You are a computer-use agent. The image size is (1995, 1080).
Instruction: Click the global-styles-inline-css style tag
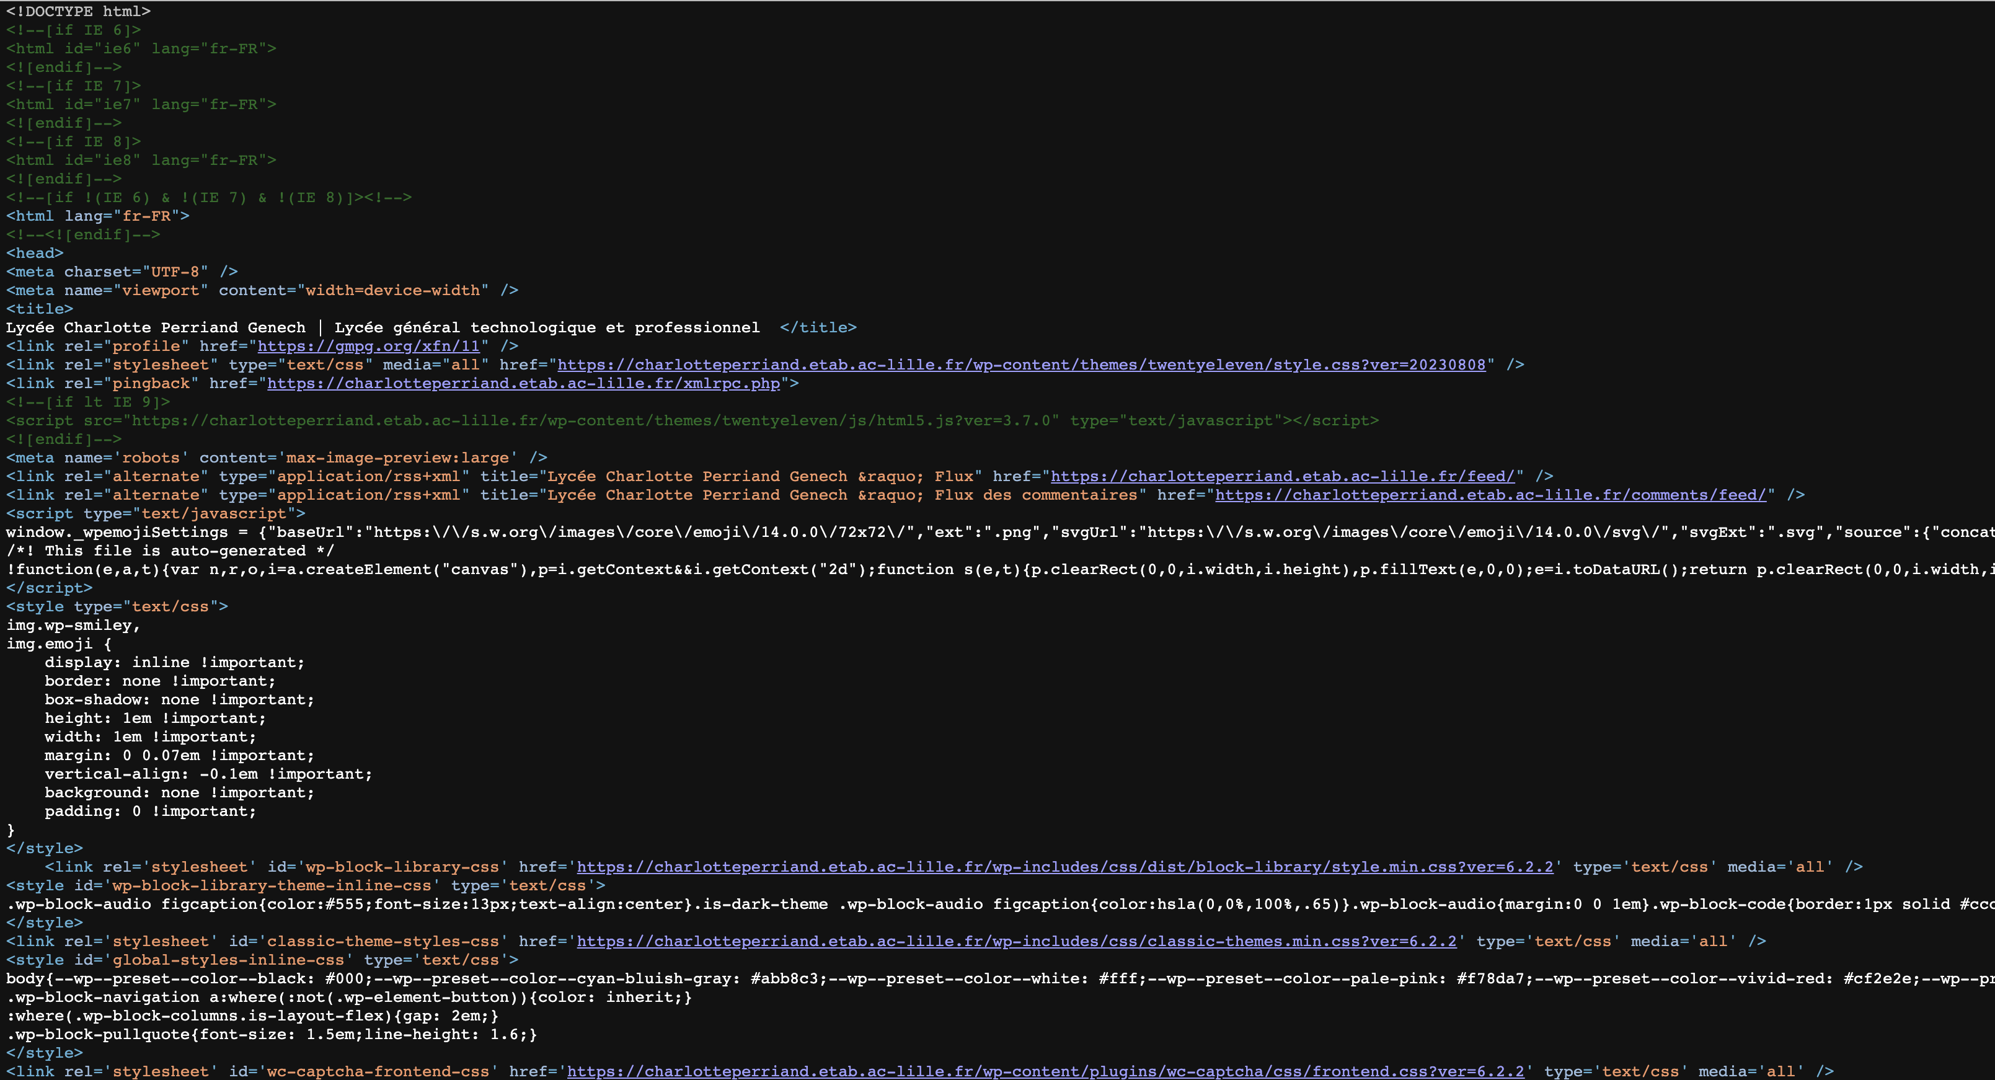tap(262, 960)
